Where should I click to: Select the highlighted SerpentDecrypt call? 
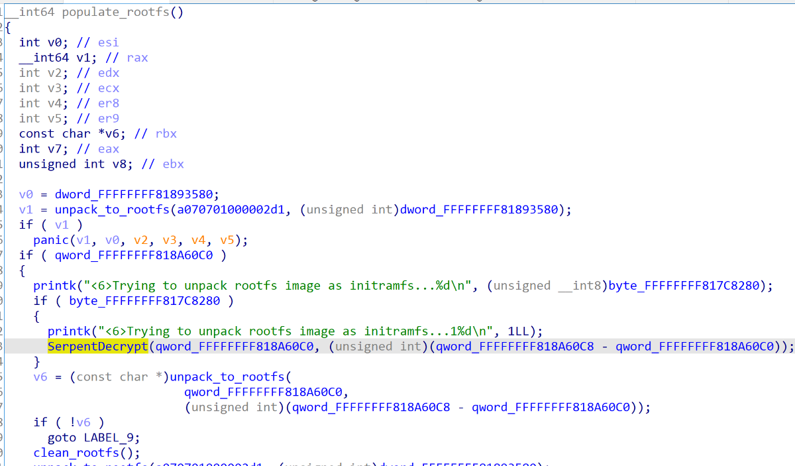point(97,347)
